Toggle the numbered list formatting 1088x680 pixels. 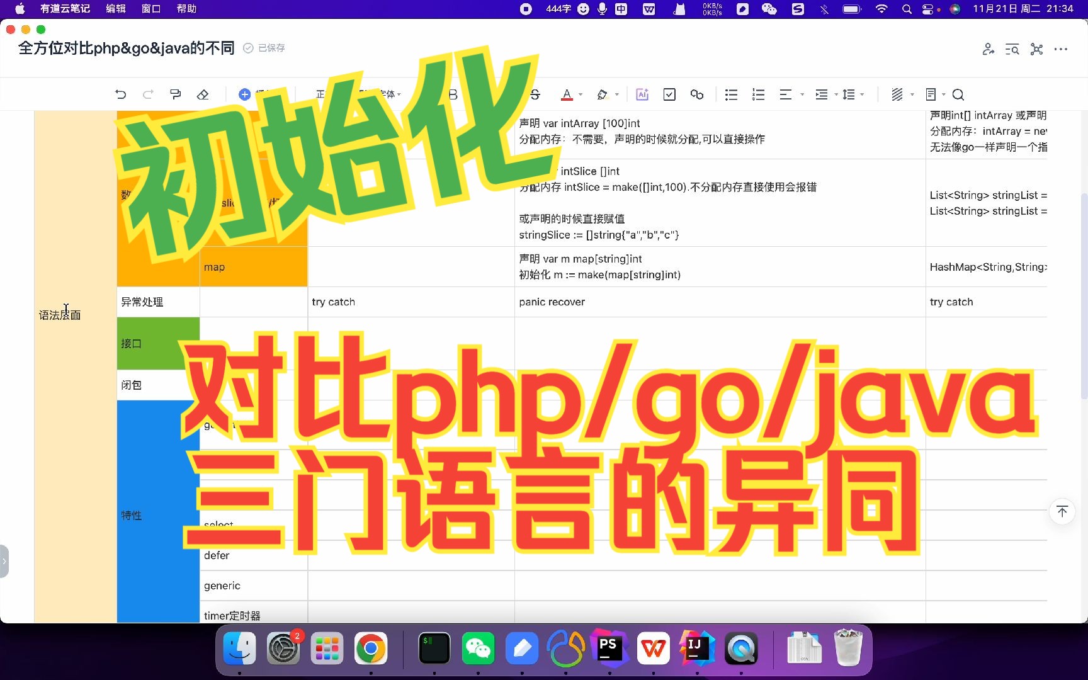[x=758, y=94]
